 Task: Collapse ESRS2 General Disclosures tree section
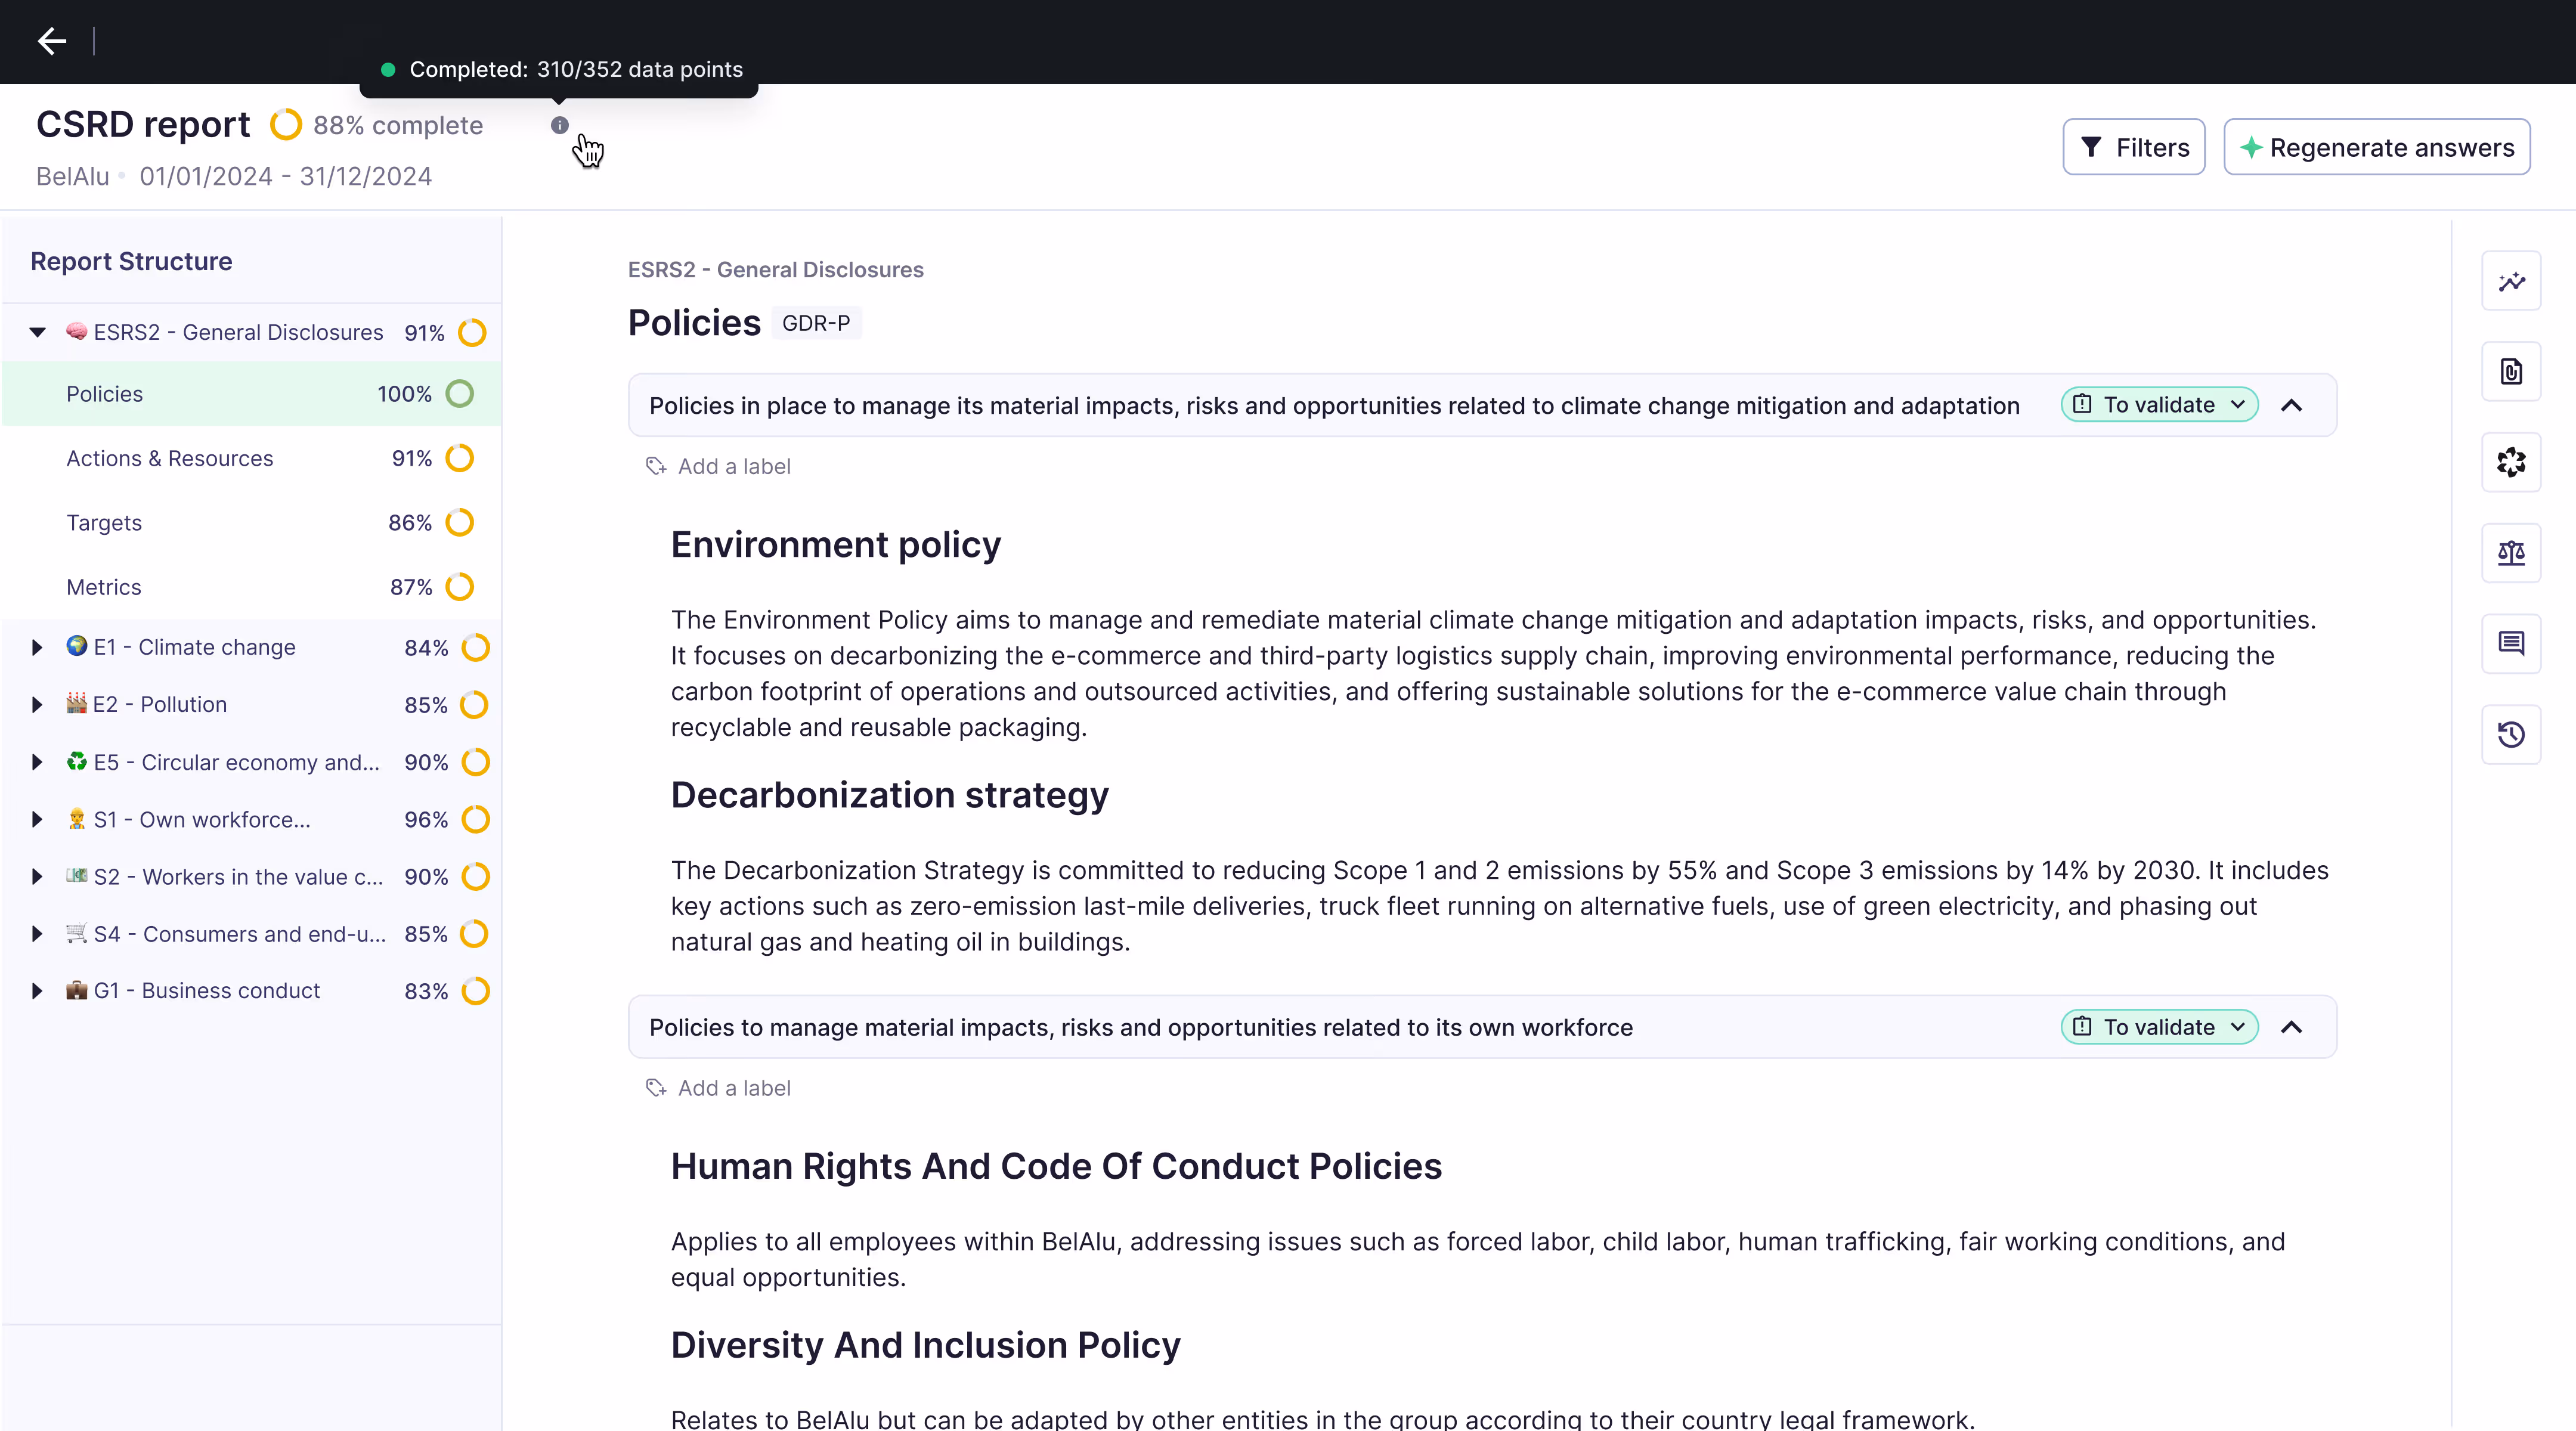click(x=38, y=332)
